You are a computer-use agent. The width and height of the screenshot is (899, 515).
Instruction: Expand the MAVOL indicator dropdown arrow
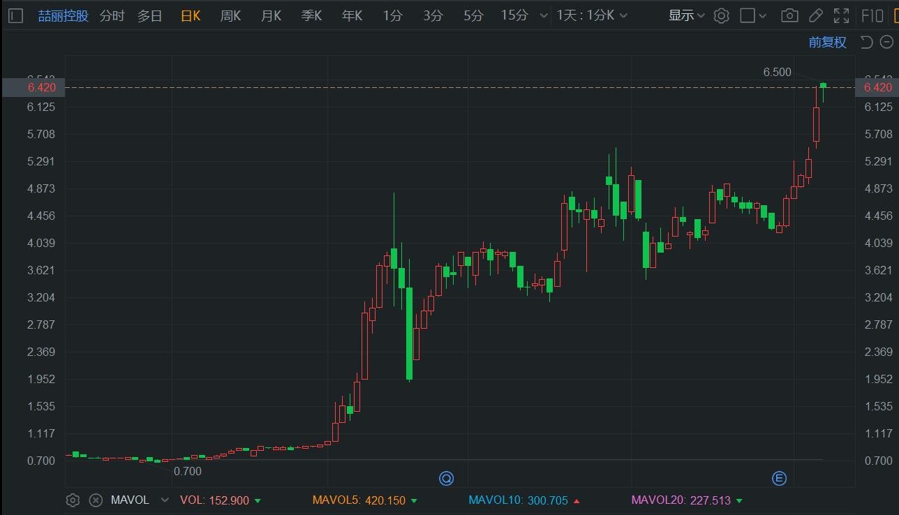coord(165,500)
